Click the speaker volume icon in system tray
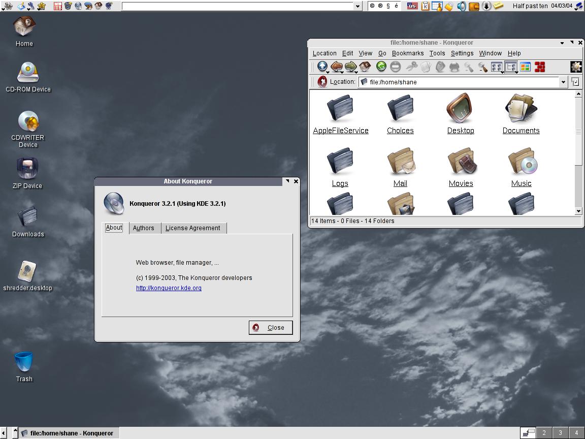 pos(461,6)
